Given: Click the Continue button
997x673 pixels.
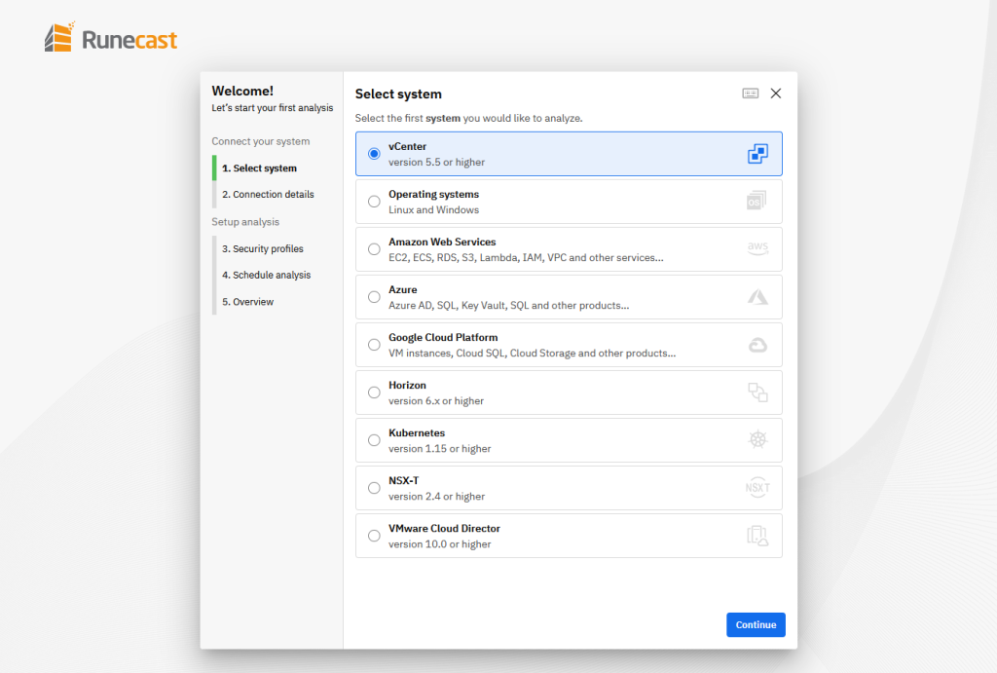Looking at the screenshot, I should 756,624.
